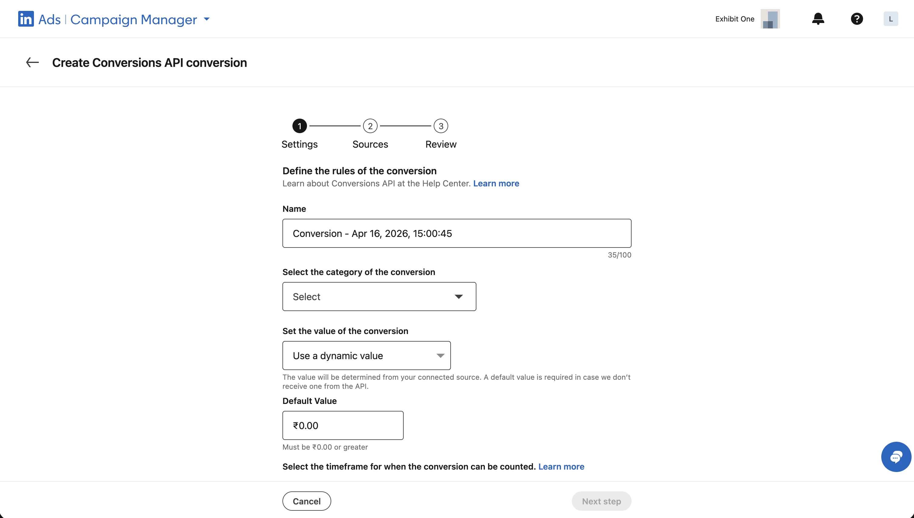Open the Campaign Manager account switcher dropdown
The image size is (914, 518).
coord(207,20)
